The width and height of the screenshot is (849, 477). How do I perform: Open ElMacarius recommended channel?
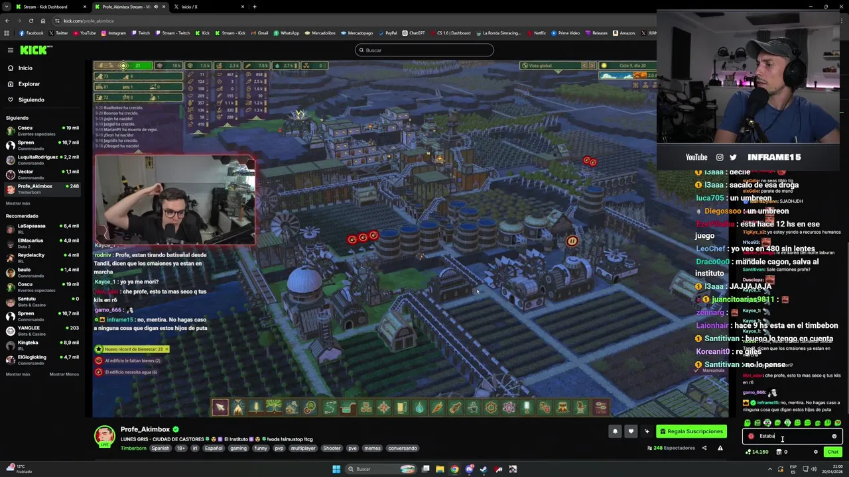(42, 243)
